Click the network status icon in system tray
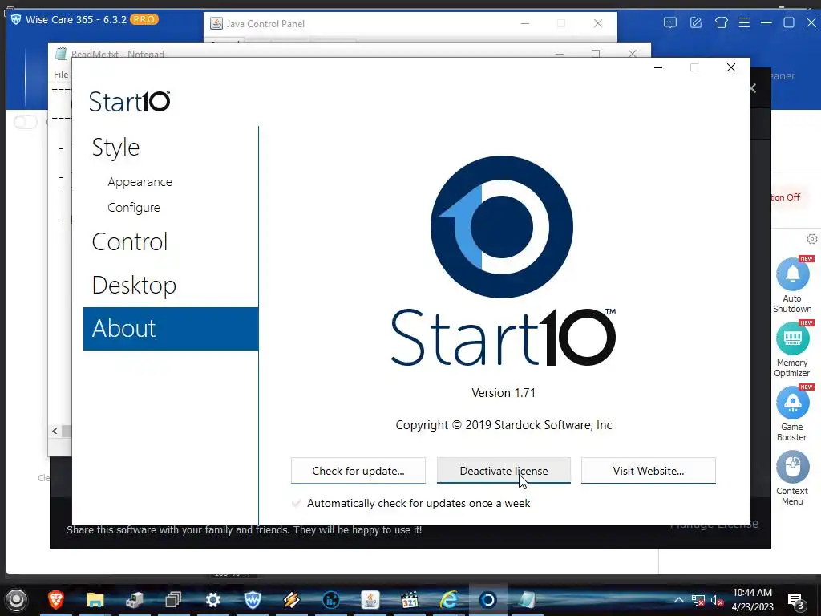 click(698, 601)
